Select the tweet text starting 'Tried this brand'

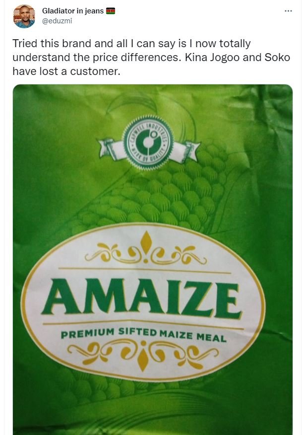pyautogui.click(x=151, y=58)
